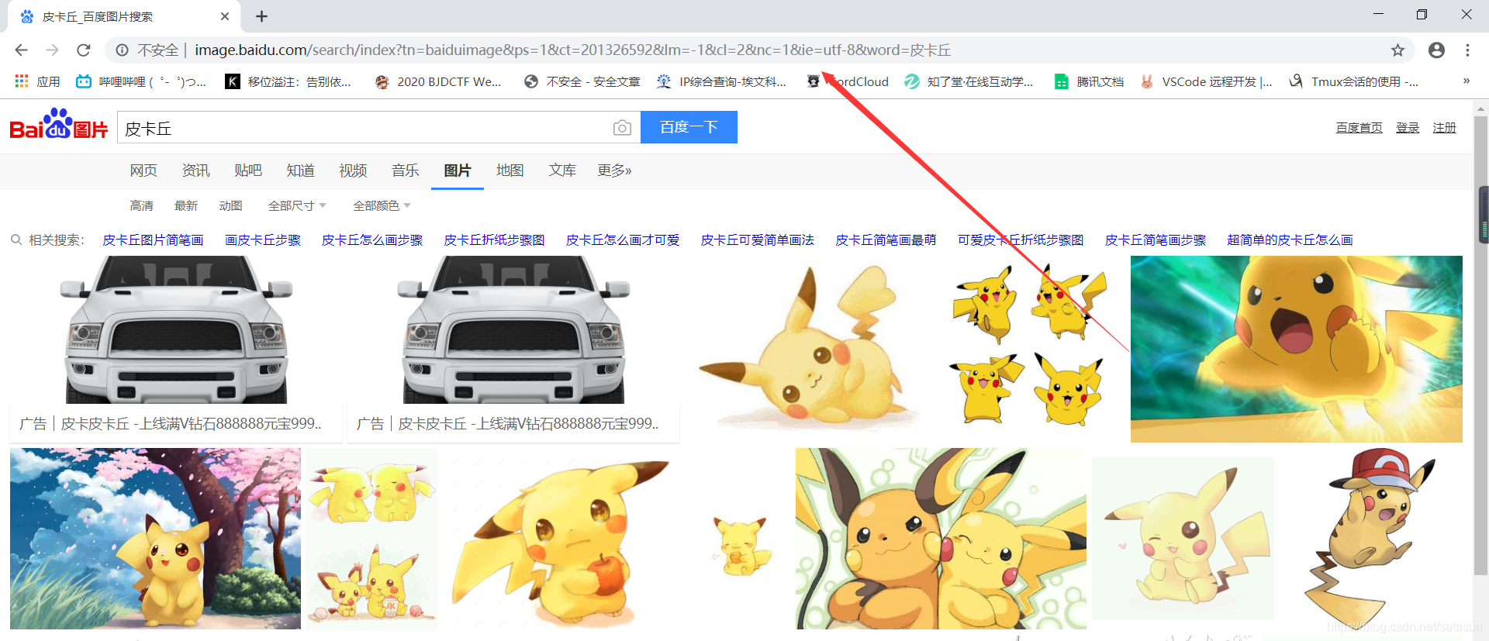
Task: Expand the 更多» menu
Action: [x=614, y=171]
